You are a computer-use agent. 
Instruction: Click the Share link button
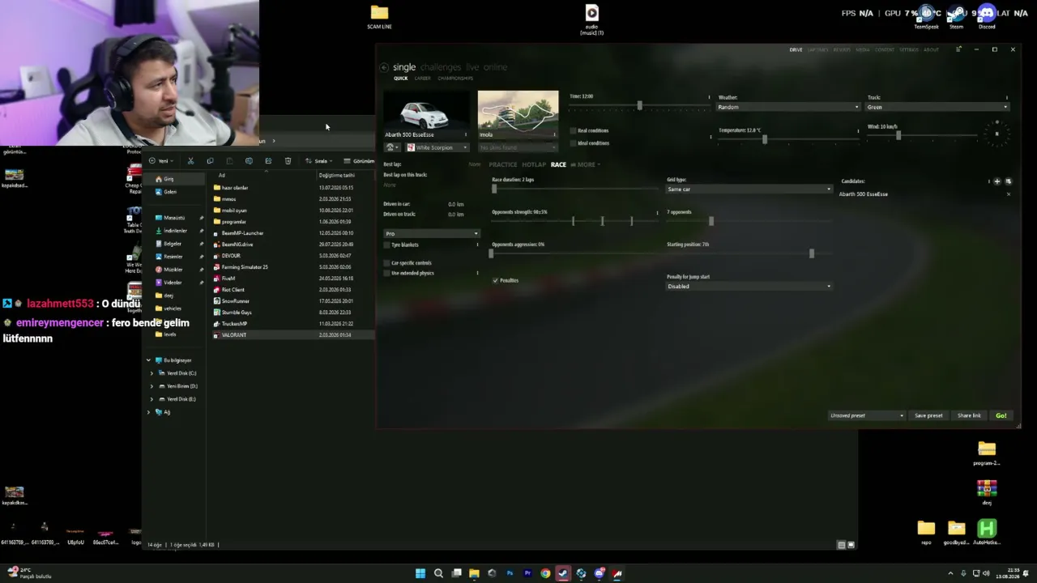(x=969, y=415)
